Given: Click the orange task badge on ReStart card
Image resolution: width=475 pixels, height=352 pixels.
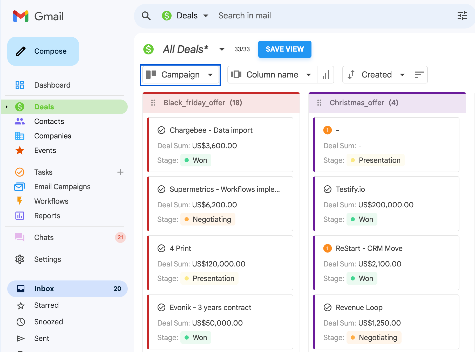Looking at the screenshot, I should click(328, 248).
